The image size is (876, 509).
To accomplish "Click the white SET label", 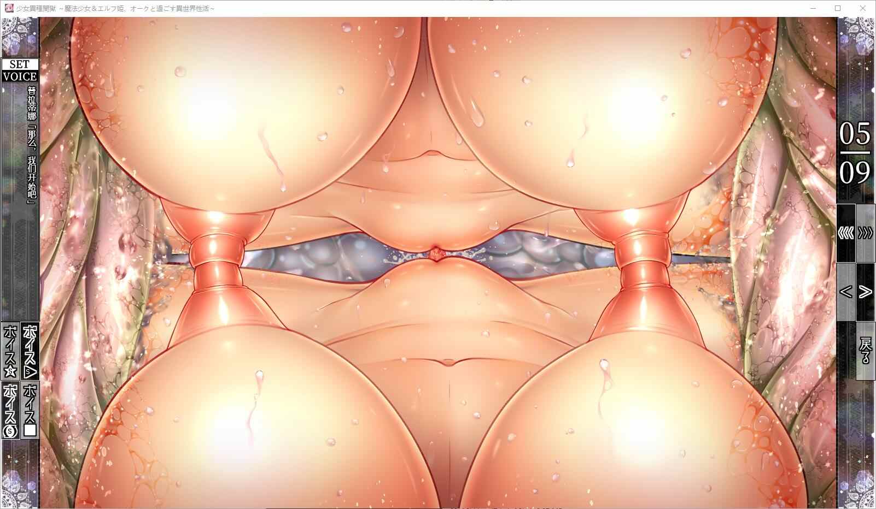I will (20, 64).
